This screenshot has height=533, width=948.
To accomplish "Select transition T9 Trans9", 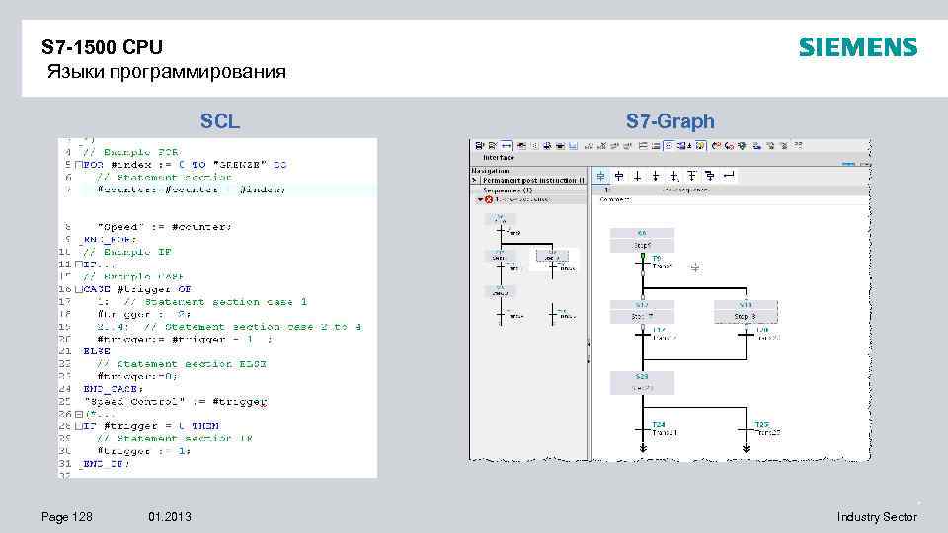I will point(654,263).
